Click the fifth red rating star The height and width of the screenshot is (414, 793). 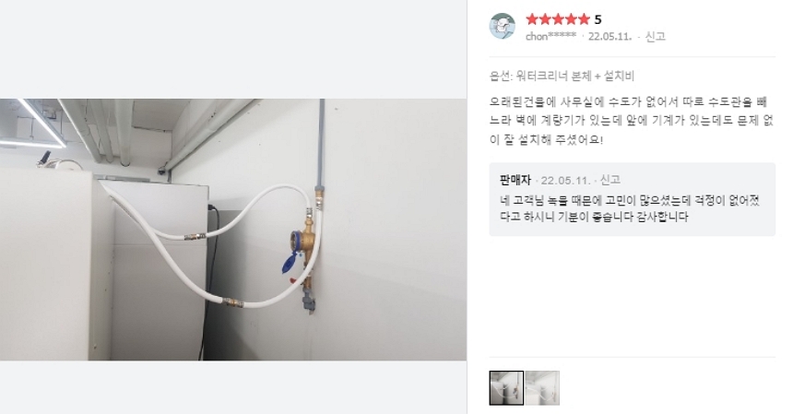[584, 19]
